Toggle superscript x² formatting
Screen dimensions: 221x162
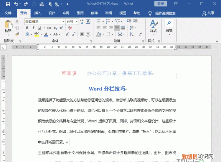tap(61, 28)
